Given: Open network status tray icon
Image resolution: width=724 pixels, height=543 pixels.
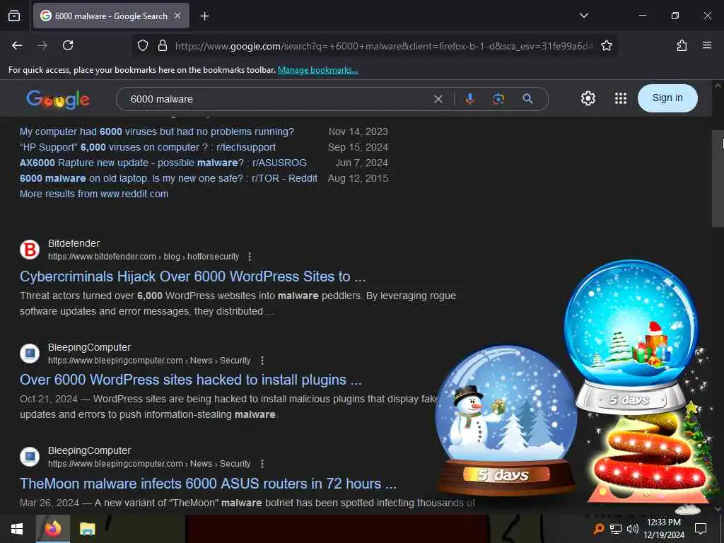Looking at the screenshot, I should (x=616, y=529).
